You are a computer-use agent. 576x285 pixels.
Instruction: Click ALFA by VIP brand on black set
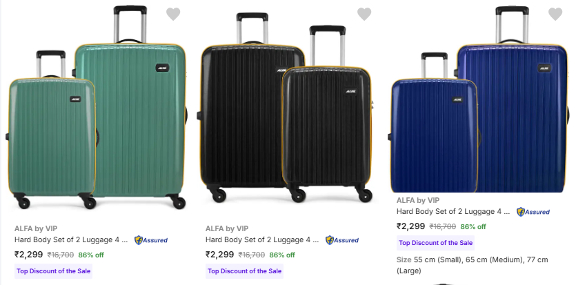pyautogui.click(x=227, y=228)
